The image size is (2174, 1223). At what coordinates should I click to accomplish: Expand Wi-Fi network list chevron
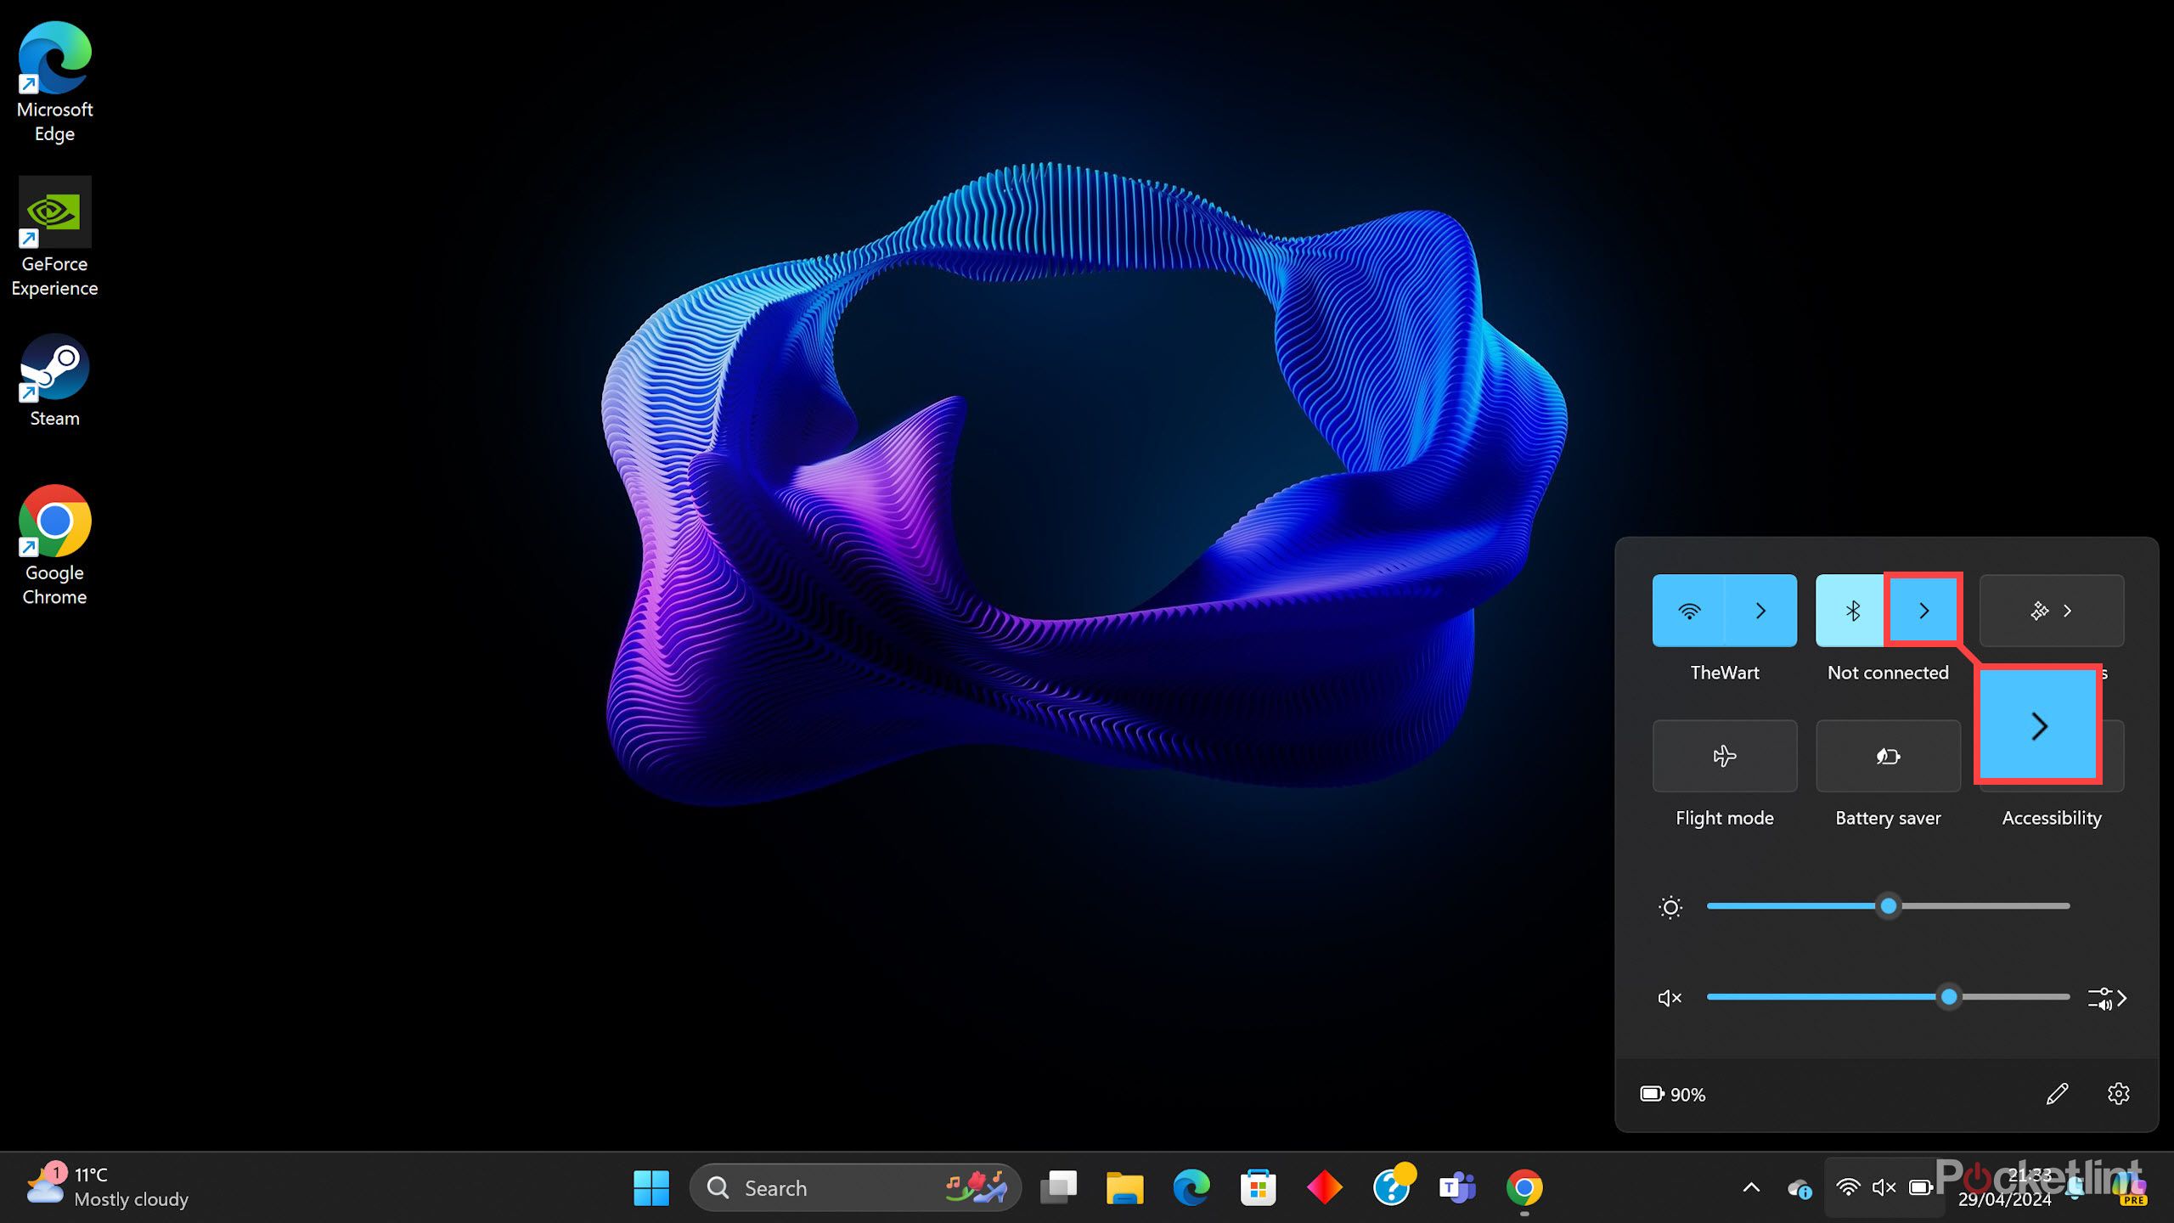1761,611
